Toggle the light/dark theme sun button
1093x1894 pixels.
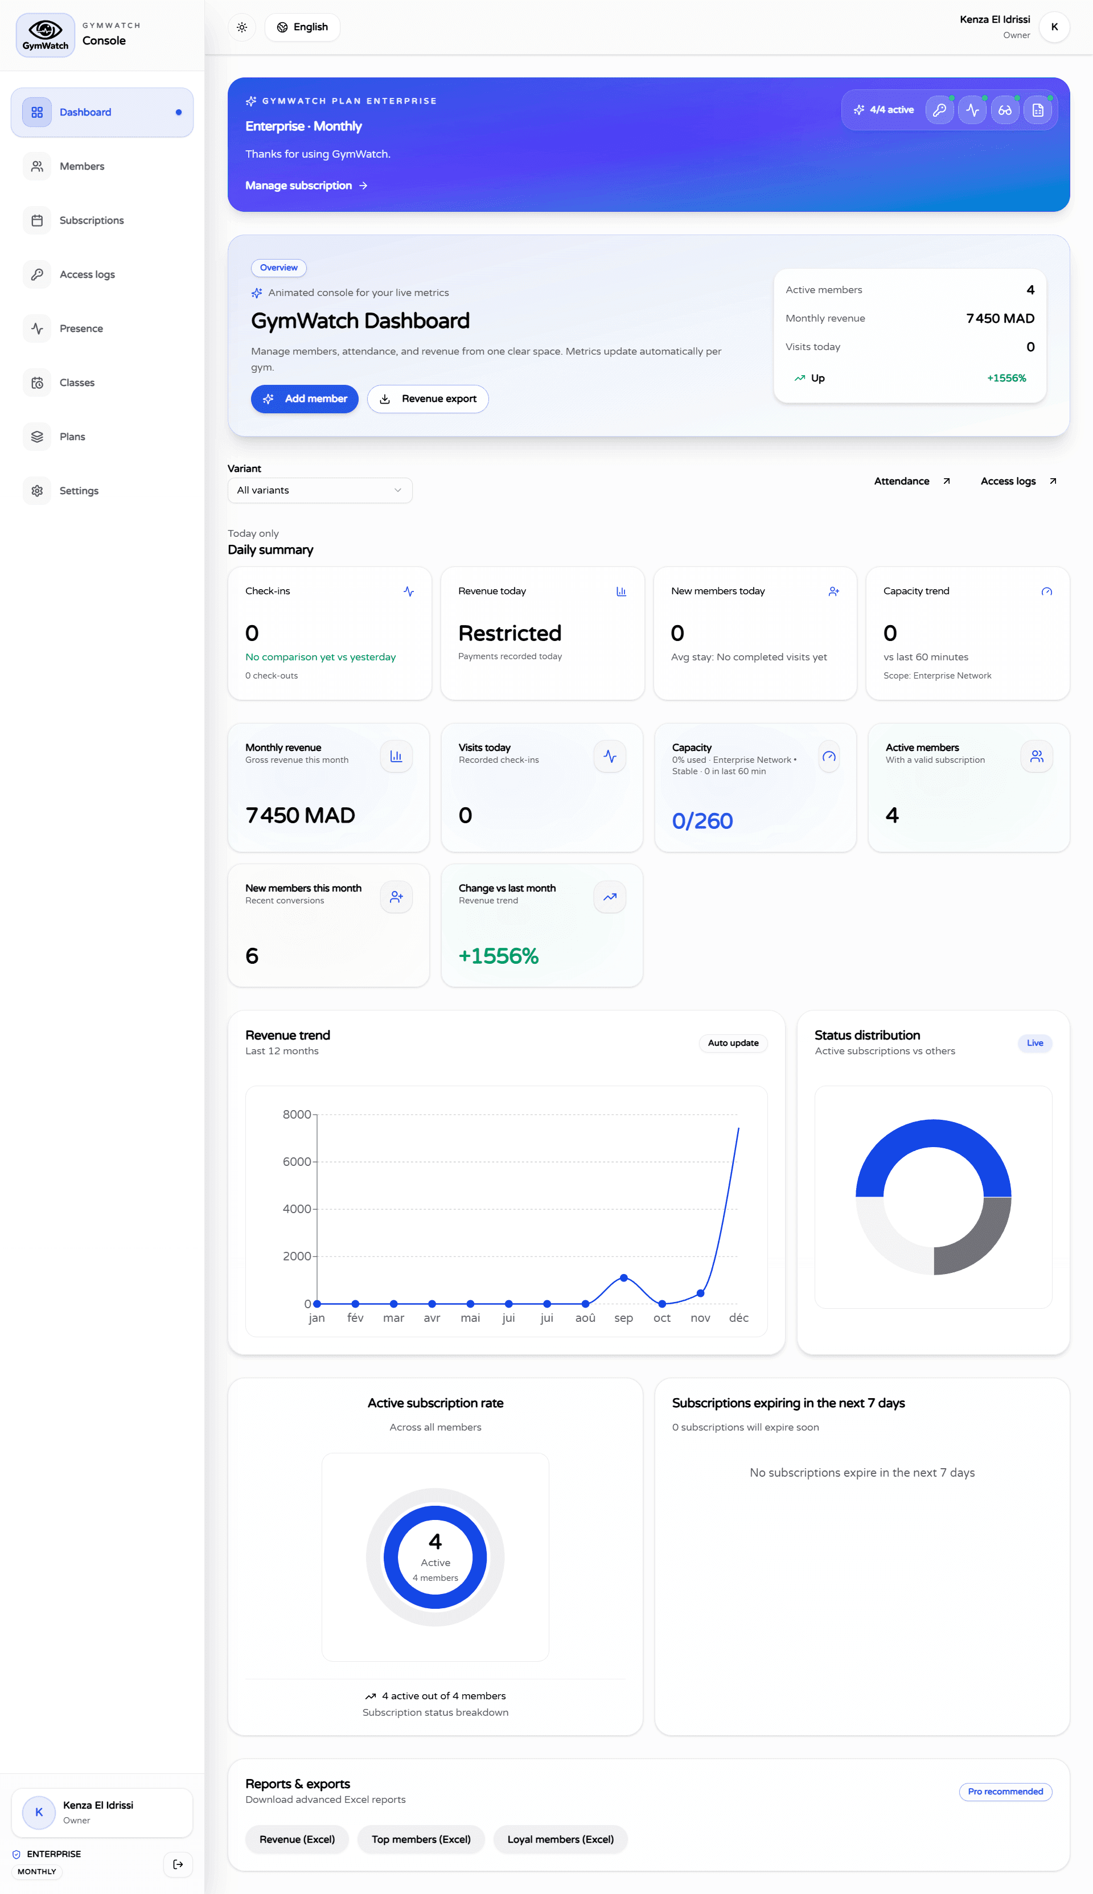coord(242,27)
